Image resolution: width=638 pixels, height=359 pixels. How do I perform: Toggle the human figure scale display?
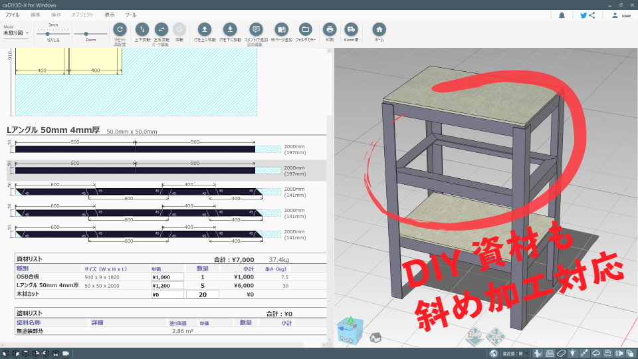point(538,353)
